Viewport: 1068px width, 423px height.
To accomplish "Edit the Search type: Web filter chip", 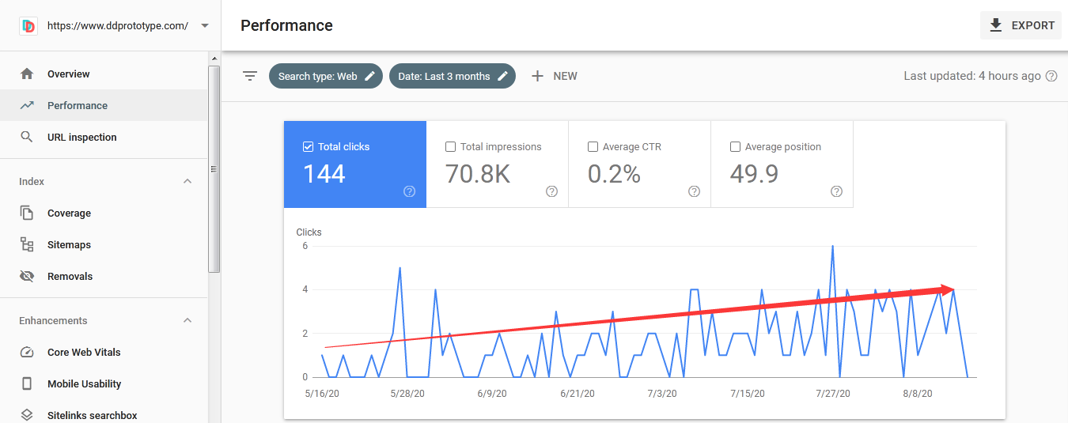I will (326, 76).
